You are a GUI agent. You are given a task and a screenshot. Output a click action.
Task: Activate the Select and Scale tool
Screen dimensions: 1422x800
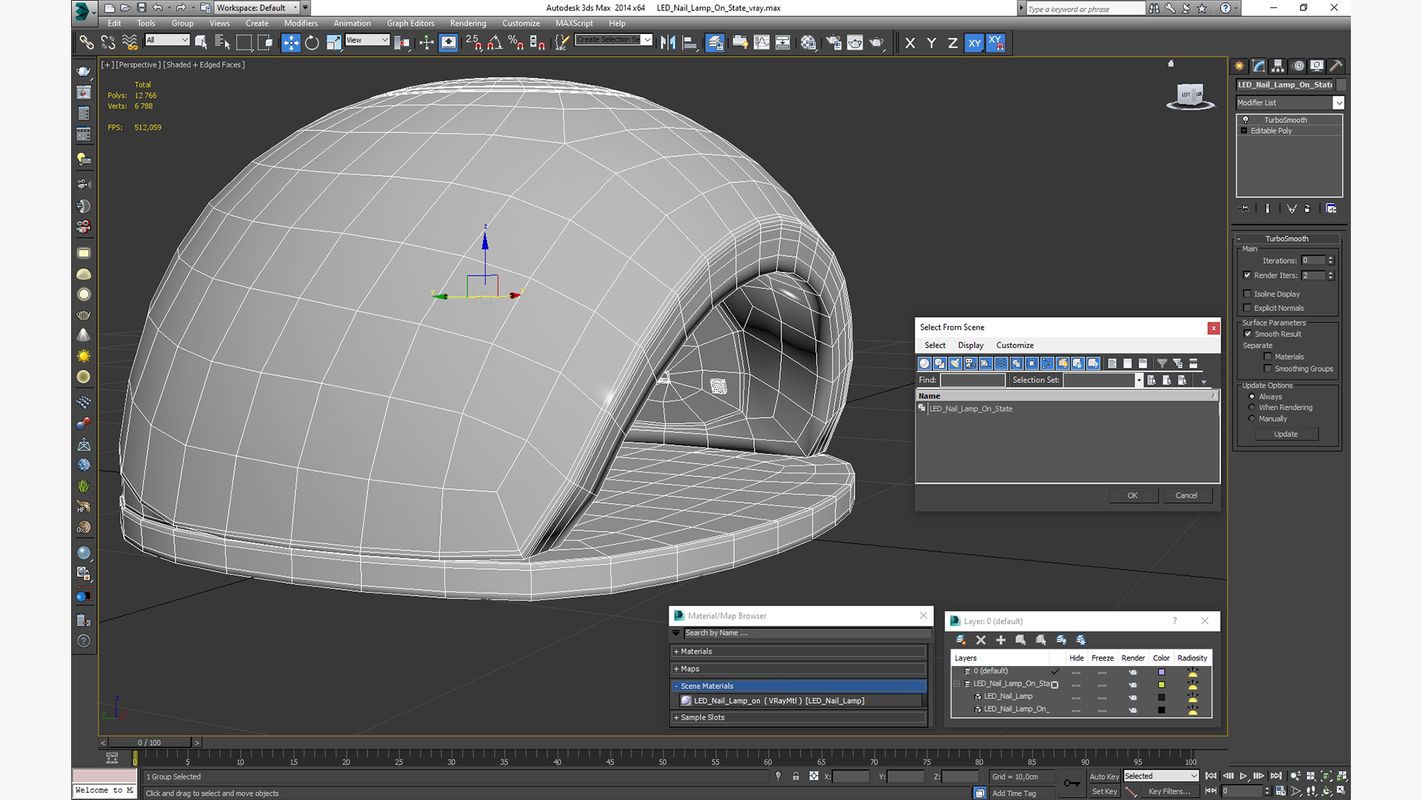point(333,43)
